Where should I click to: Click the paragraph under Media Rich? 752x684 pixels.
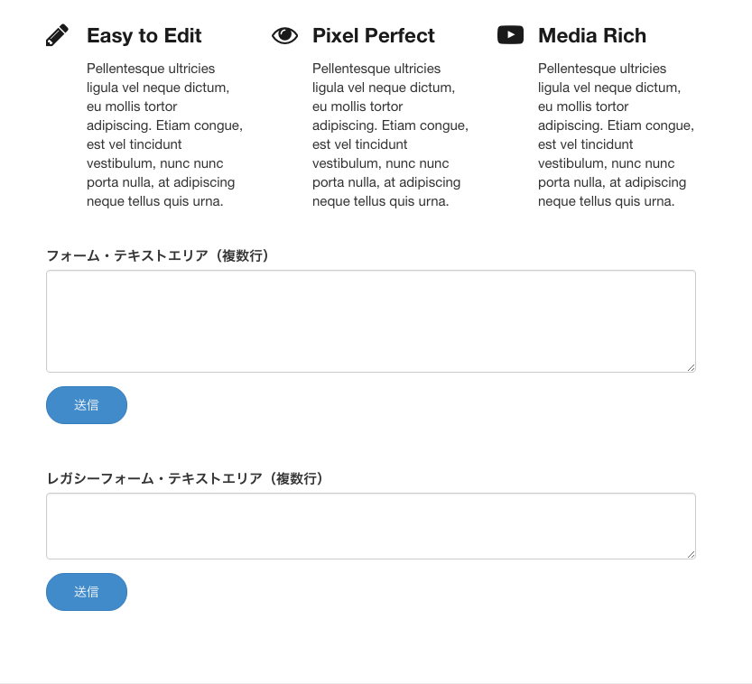pyautogui.click(x=616, y=134)
